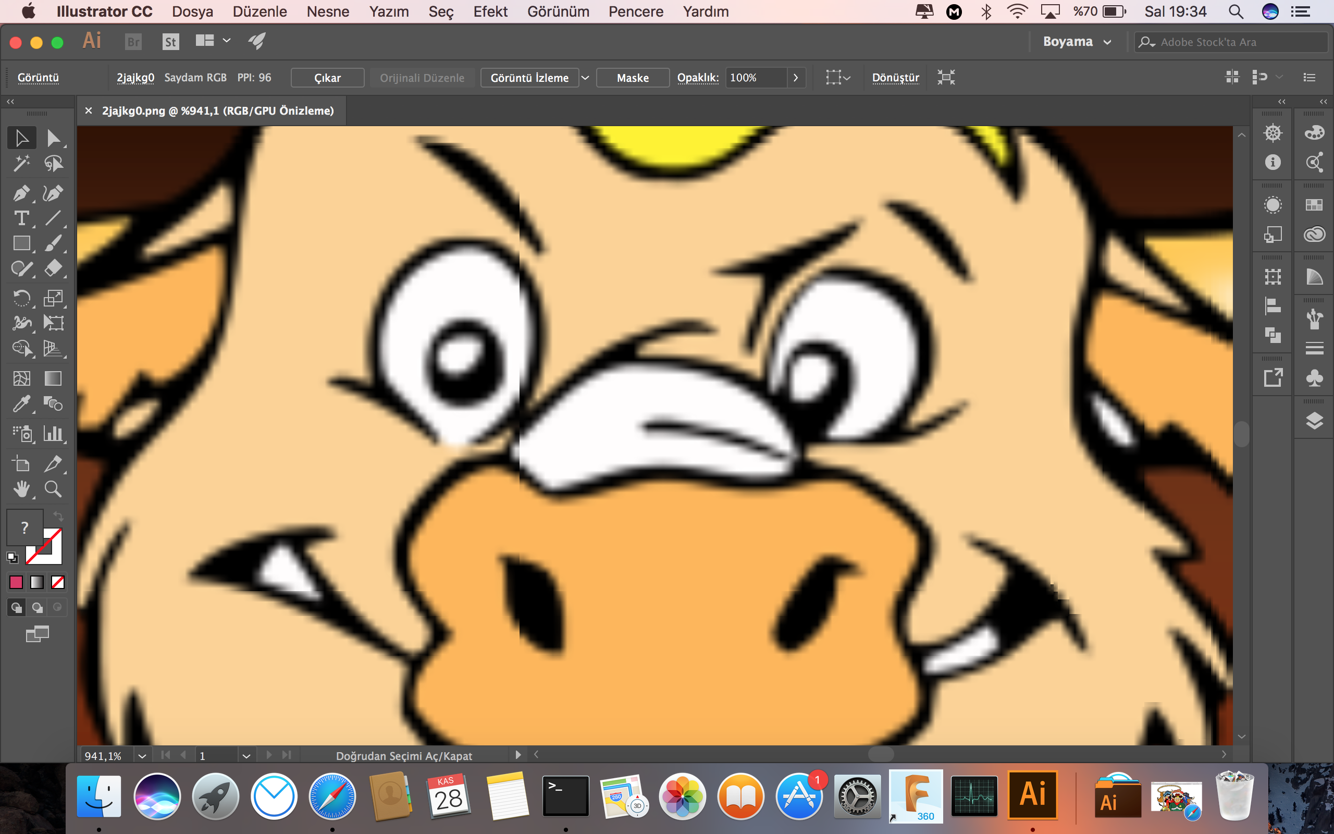Expand the Görüntü İzleme preset arrow

click(585, 78)
